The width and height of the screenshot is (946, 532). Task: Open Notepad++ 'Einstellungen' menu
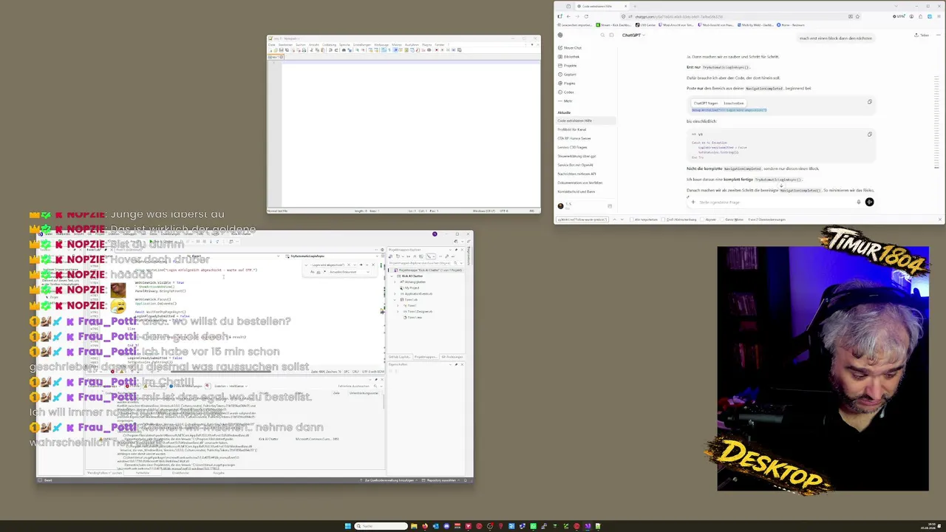click(x=362, y=44)
